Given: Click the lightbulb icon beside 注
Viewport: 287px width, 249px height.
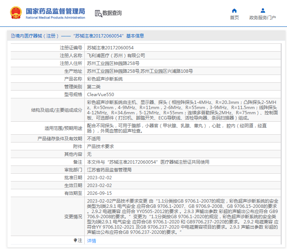Looking at the screenshot, I should point(75,240).
